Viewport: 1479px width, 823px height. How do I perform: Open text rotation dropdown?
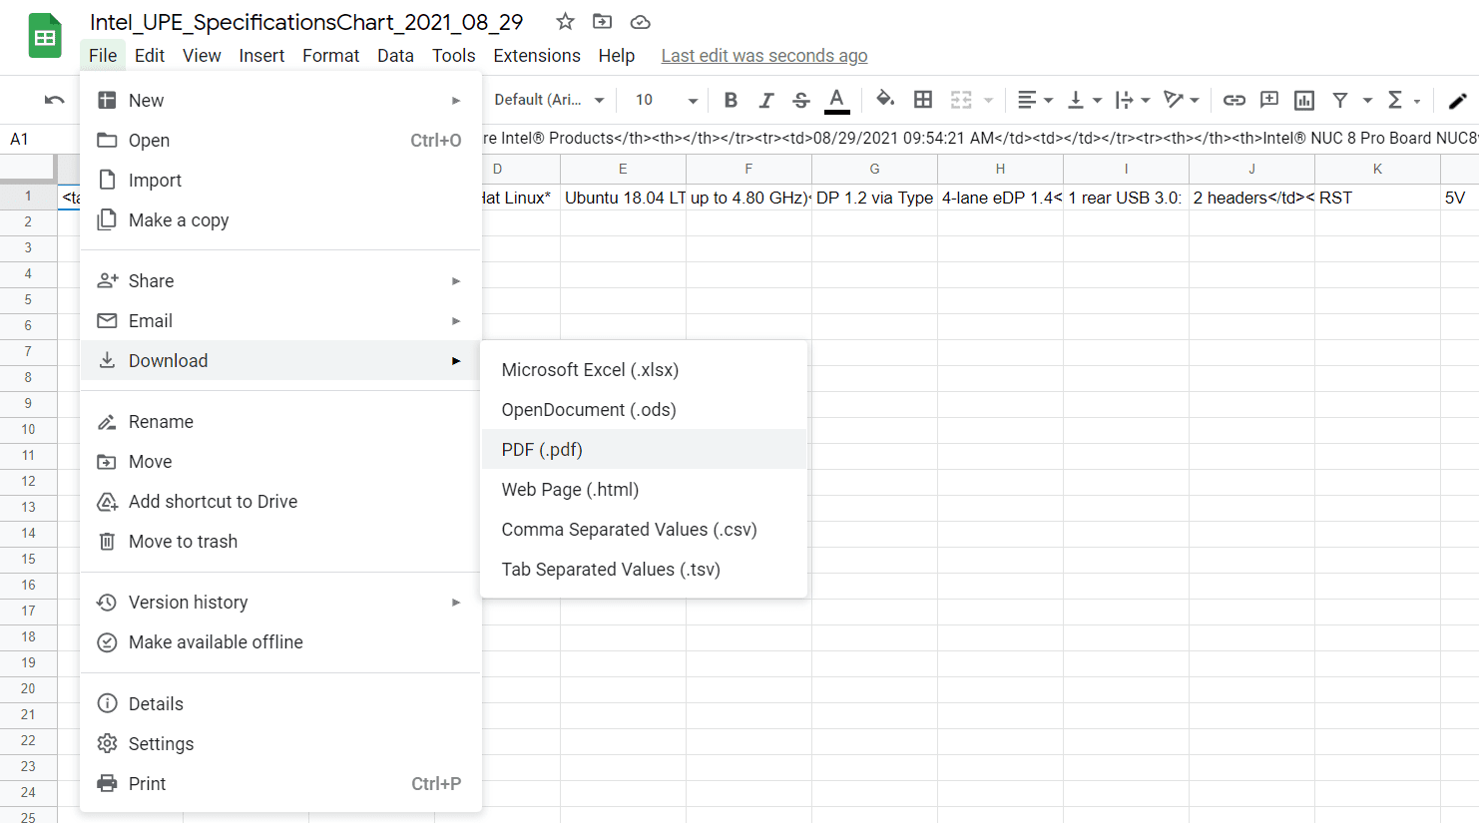tap(1182, 100)
